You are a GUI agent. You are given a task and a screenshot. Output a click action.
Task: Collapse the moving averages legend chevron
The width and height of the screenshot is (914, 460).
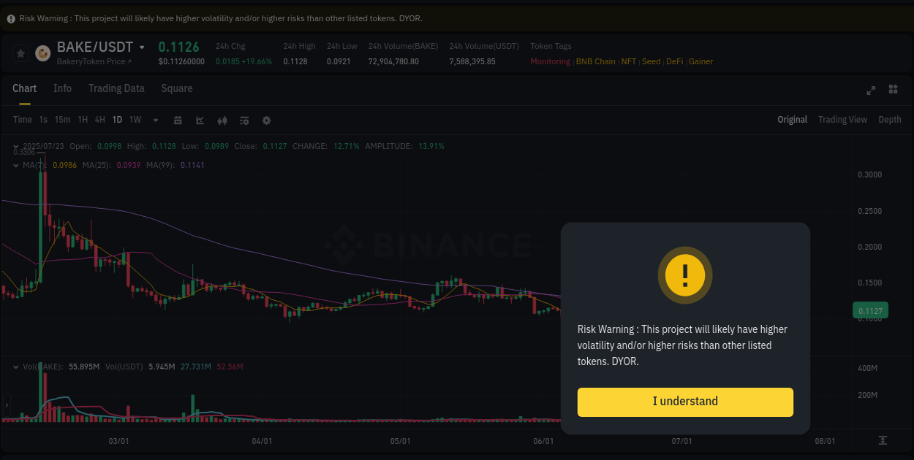point(16,165)
